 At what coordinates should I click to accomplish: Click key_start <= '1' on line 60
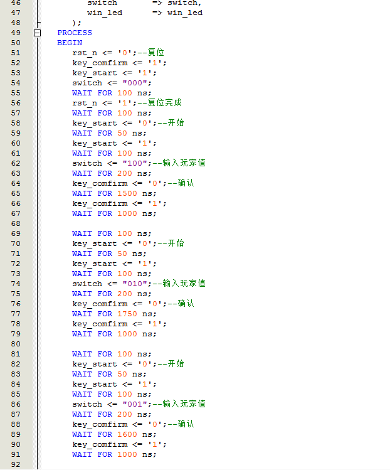[x=114, y=143]
